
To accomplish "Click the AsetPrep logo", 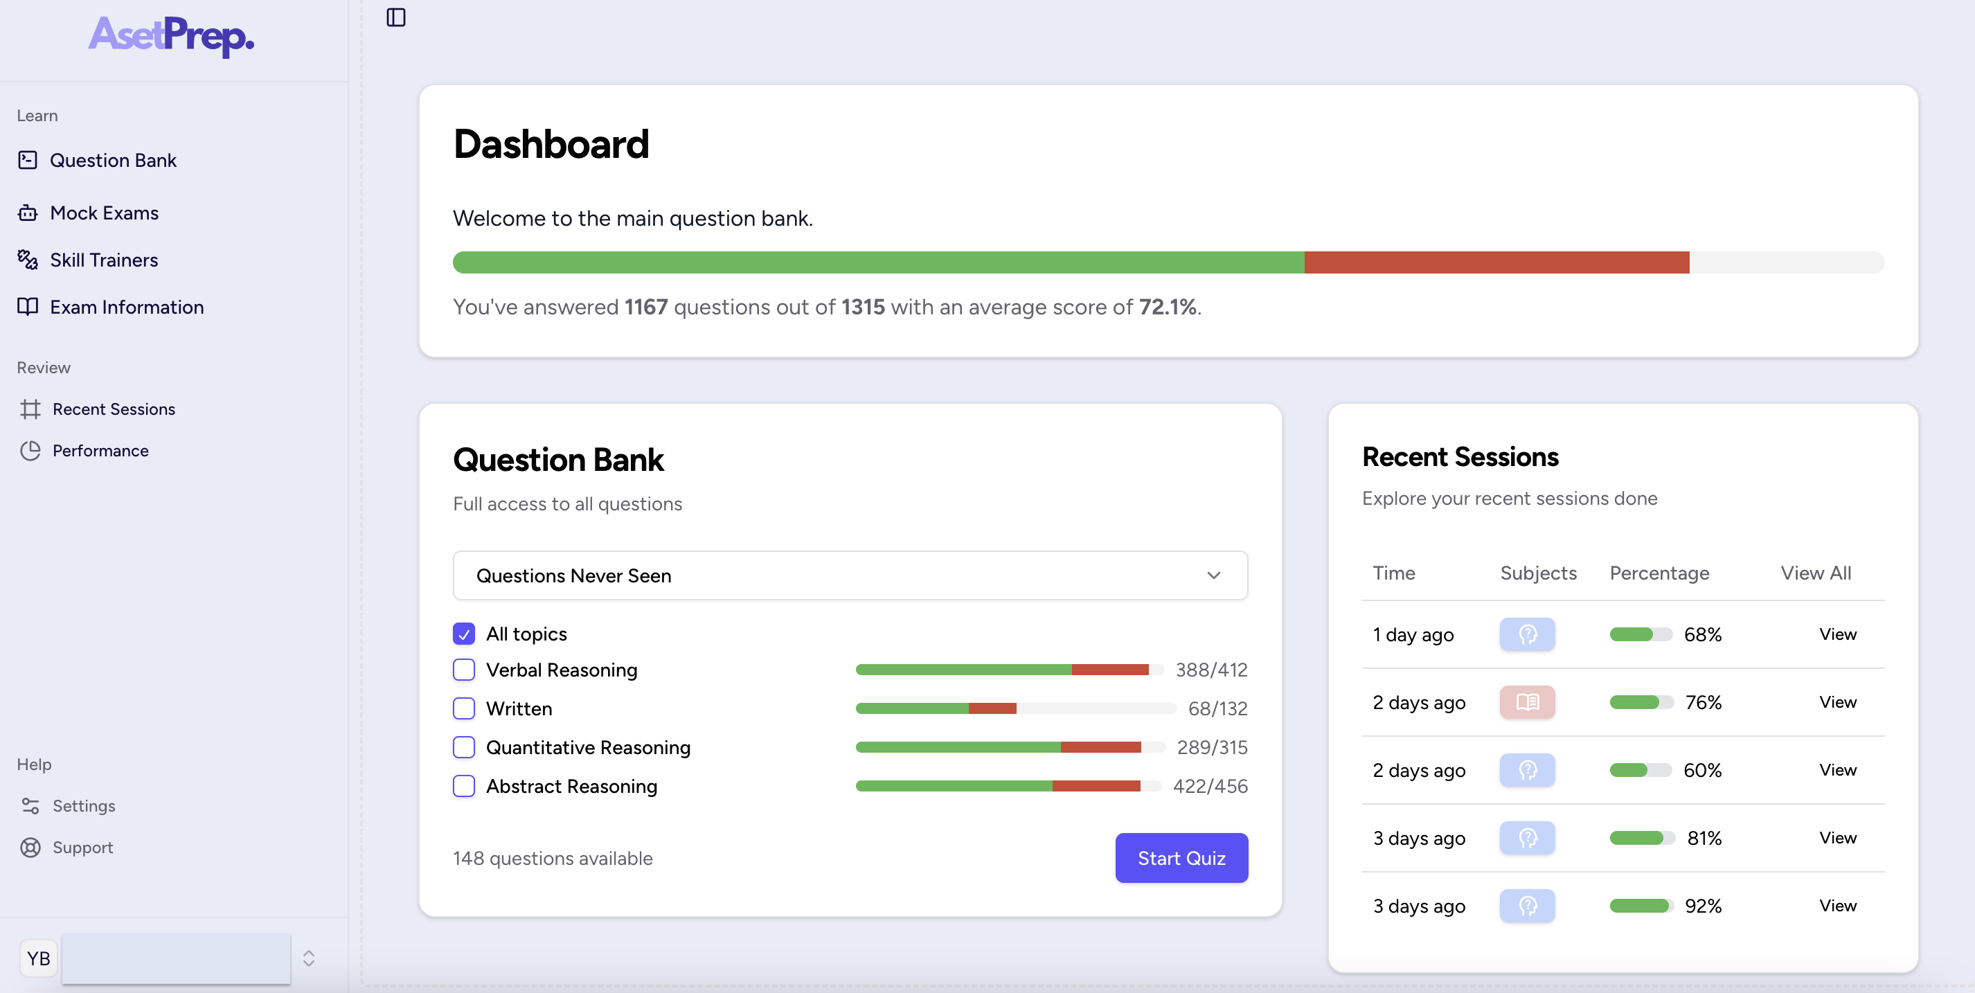I will click(171, 35).
